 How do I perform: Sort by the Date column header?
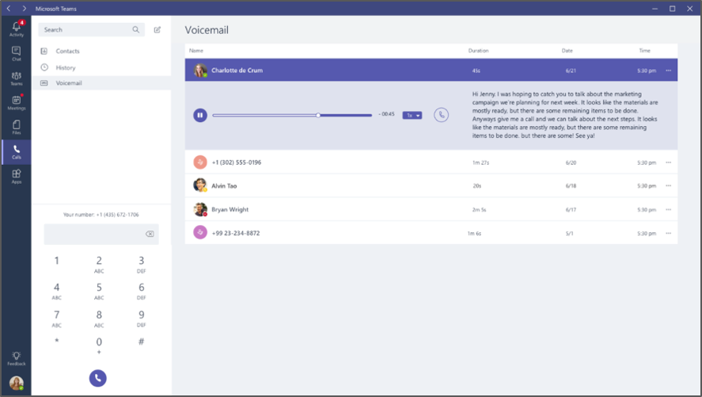pos(567,51)
